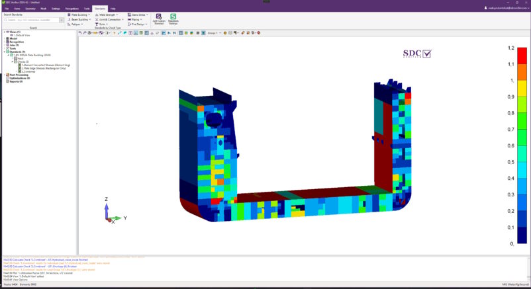Switch to the Recognition ribbon tab
This screenshot has width=531, height=289.
tap(72, 9)
